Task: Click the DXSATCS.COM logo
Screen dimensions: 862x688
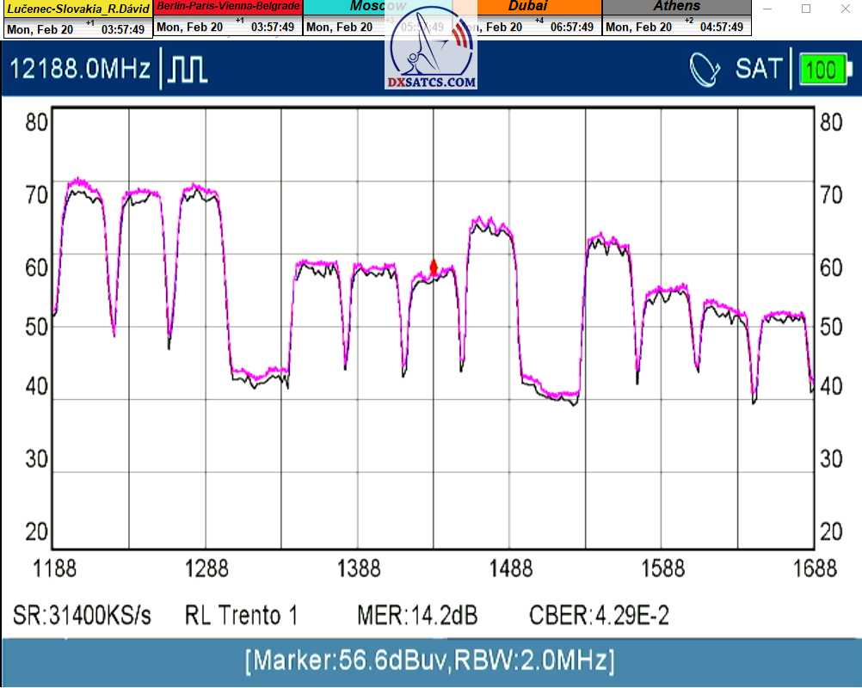Action: (432, 53)
